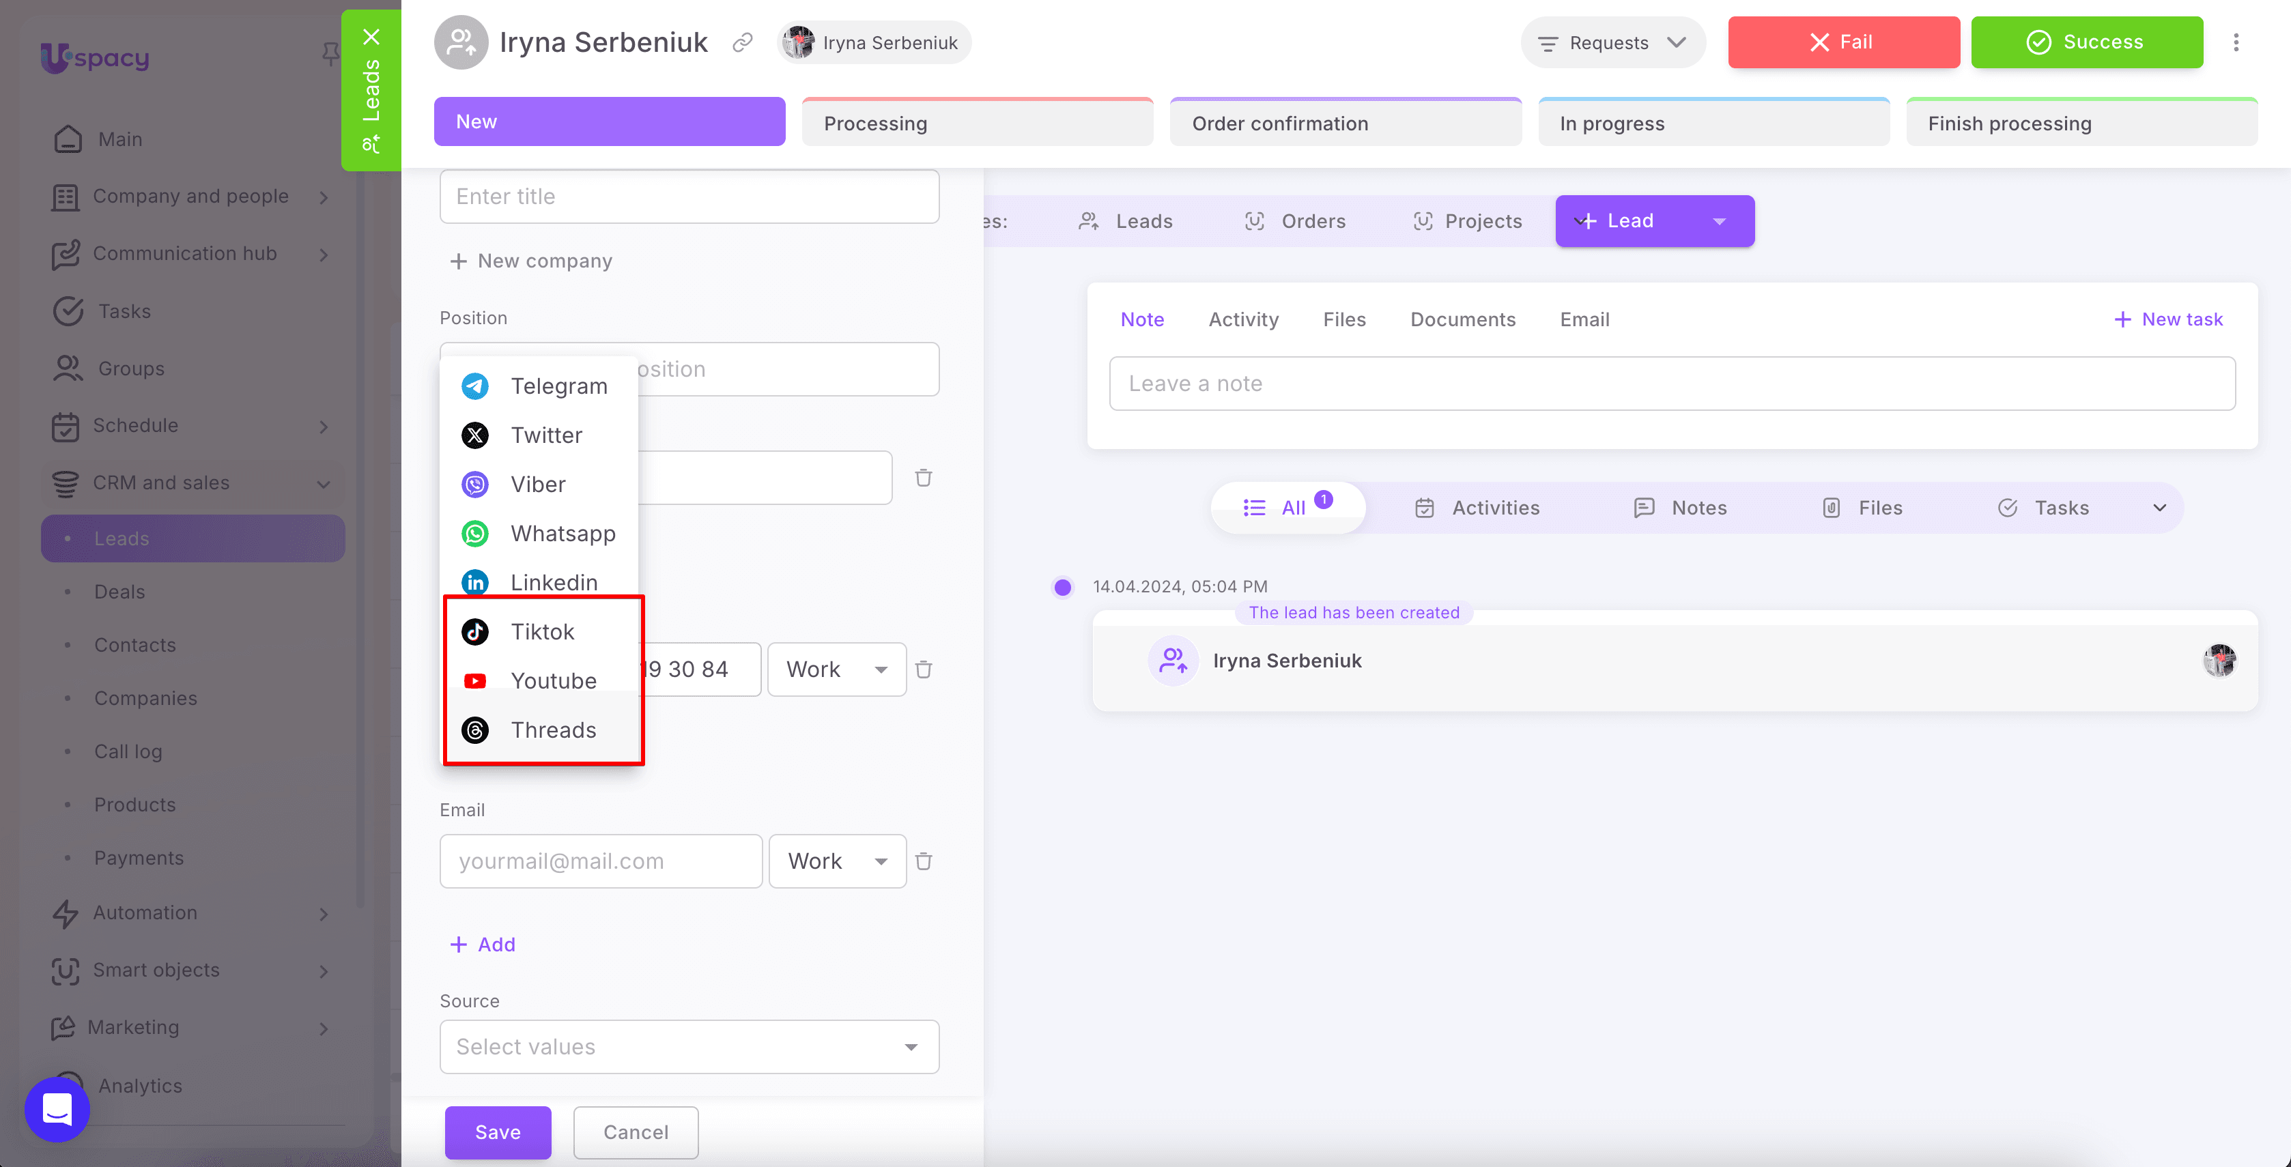The image size is (2291, 1167).
Task: Choose the Threads icon
Action: click(x=475, y=730)
